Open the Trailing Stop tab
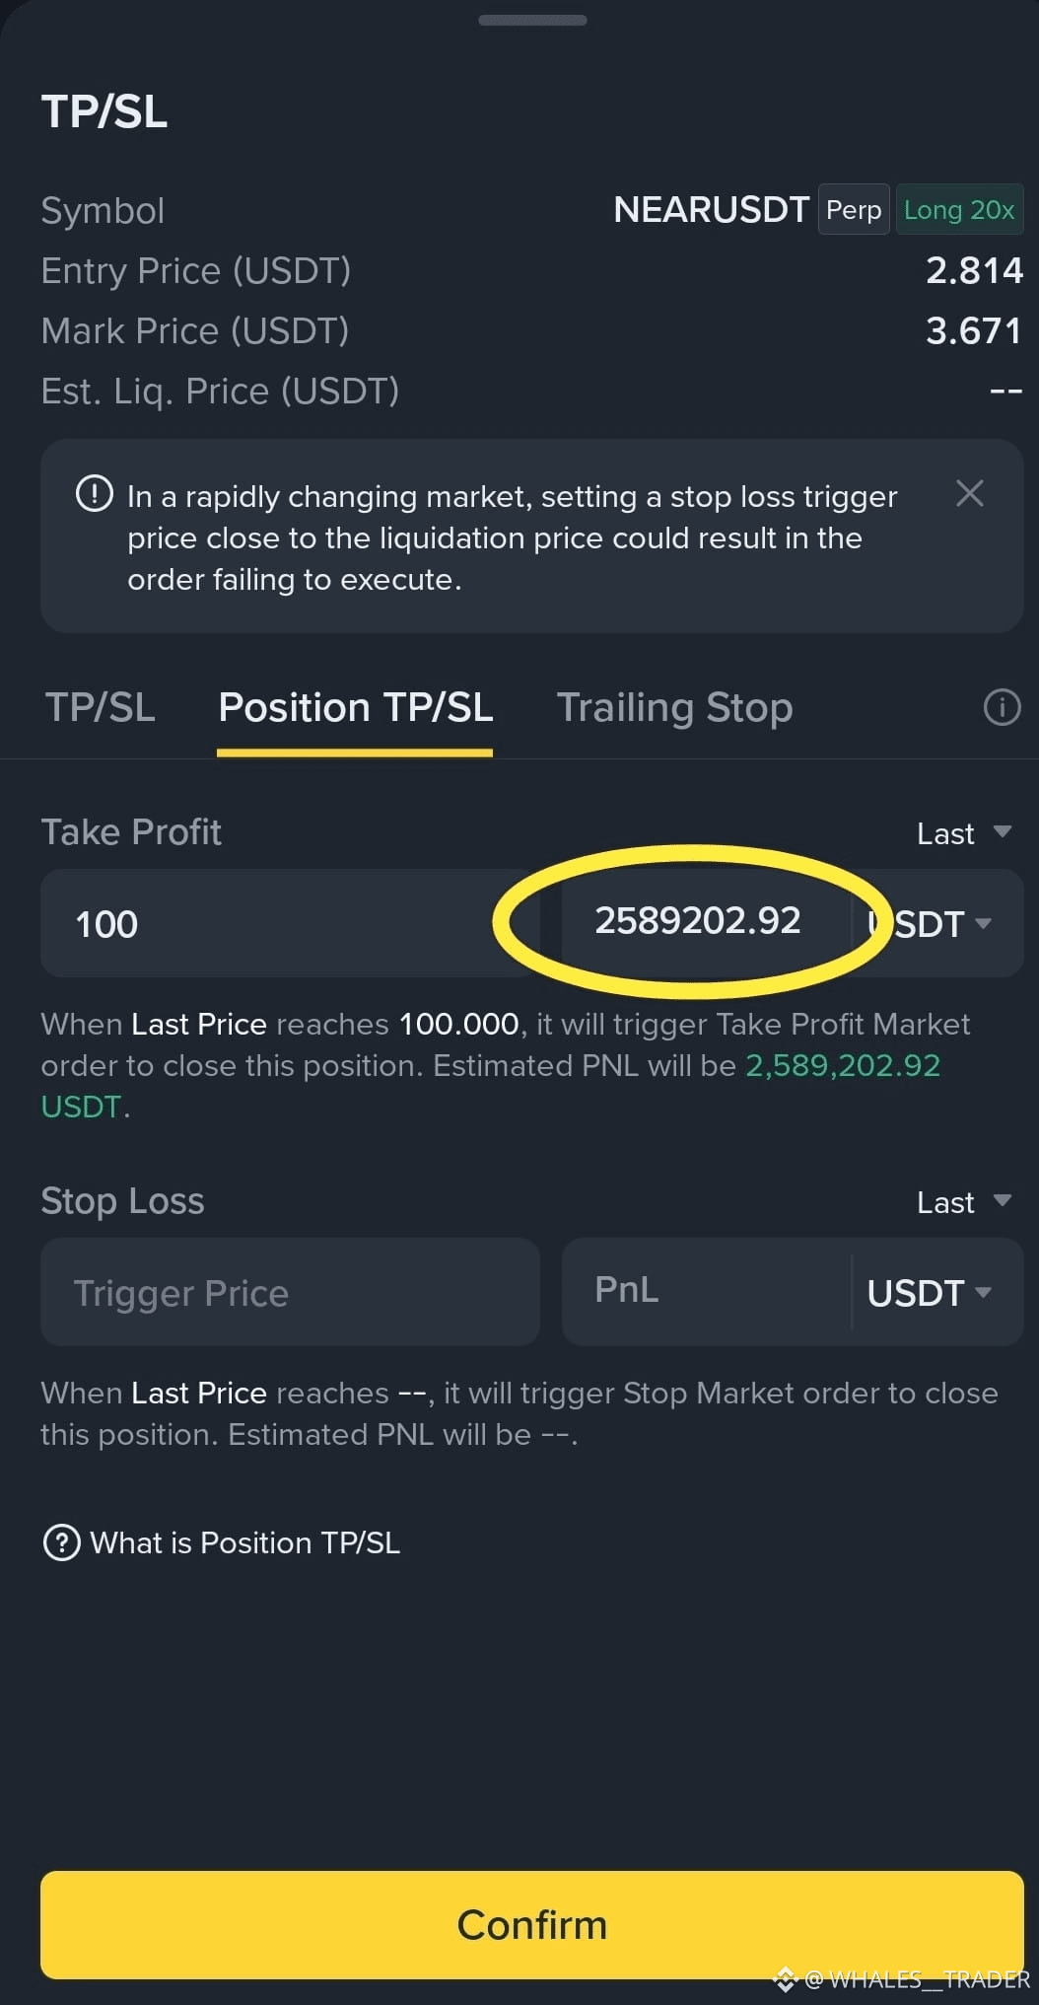Image resolution: width=1039 pixels, height=2005 pixels. point(674,707)
